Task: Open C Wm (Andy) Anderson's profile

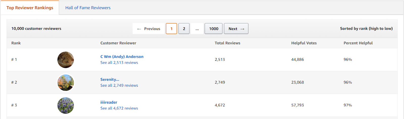Action: (x=122, y=57)
